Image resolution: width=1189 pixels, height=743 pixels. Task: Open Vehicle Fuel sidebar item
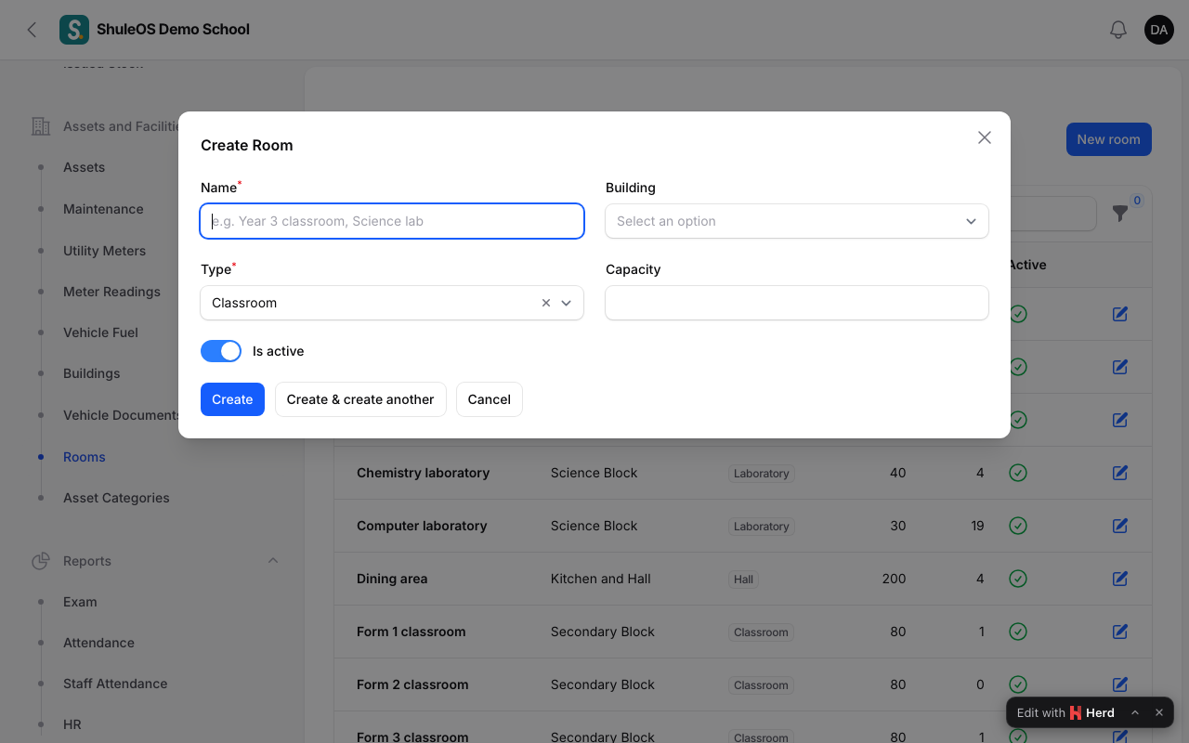[100, 332]
